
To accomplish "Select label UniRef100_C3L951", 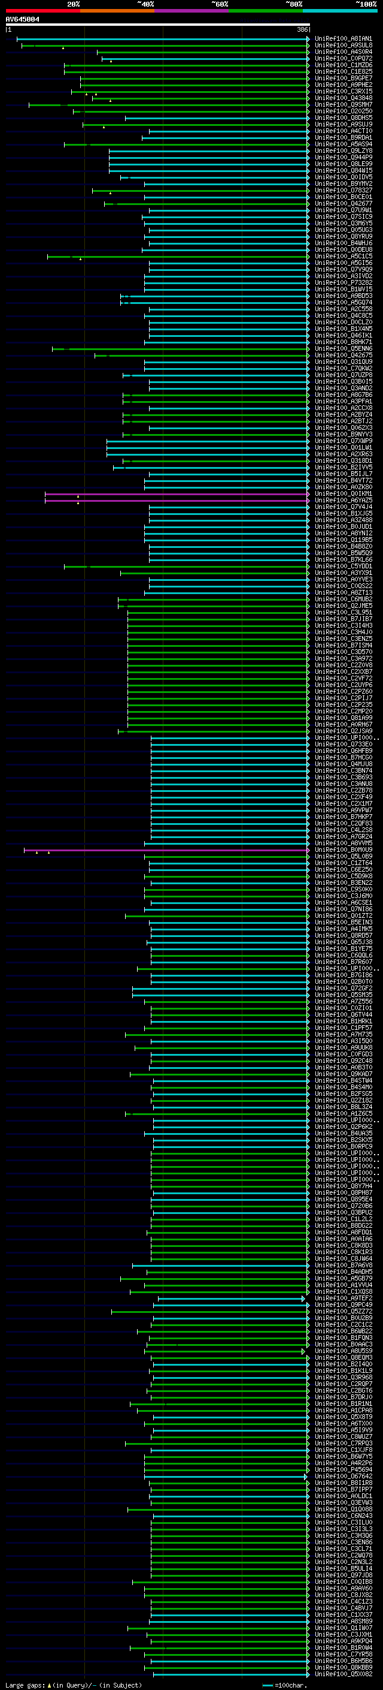I will pyautogui.click(x=343, y=612).
